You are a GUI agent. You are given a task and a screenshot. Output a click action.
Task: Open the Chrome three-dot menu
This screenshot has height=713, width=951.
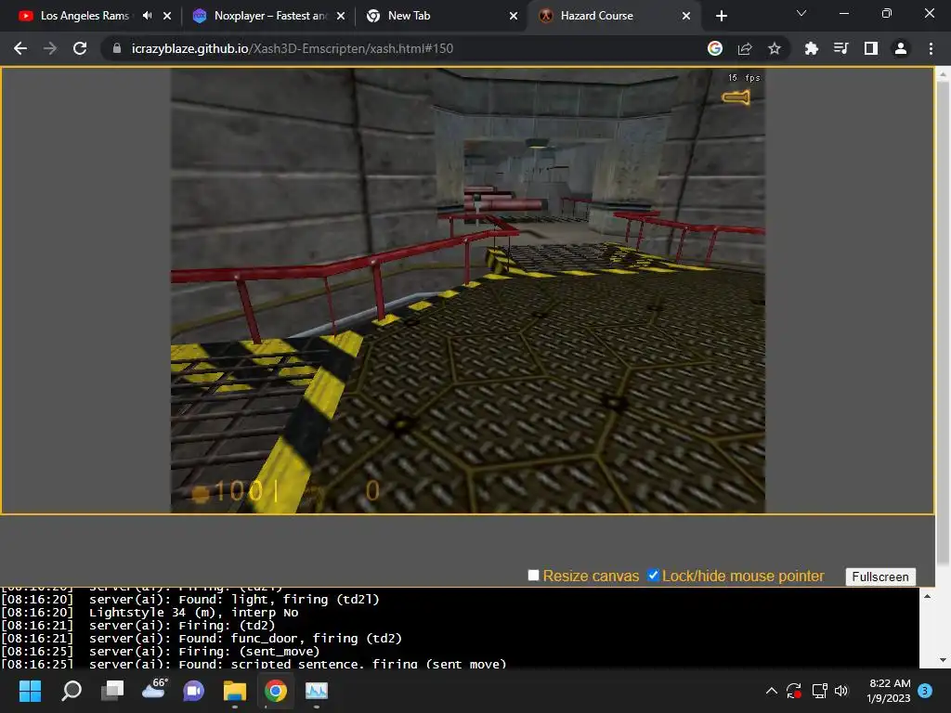[x=931, y=48]
